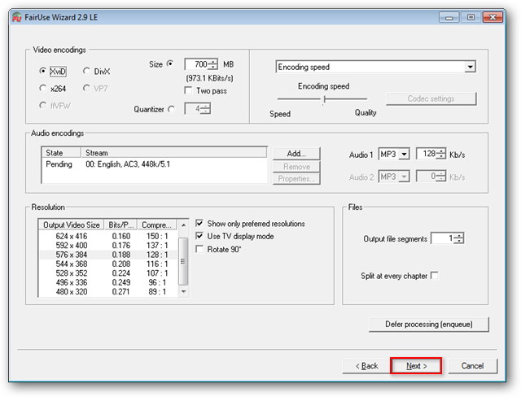
Task: Enable the Two pass checkbox
Action: (188, 90)
